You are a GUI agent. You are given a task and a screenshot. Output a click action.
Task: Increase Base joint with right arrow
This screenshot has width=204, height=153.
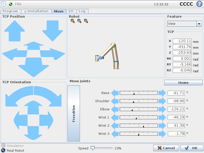[162, 93]
